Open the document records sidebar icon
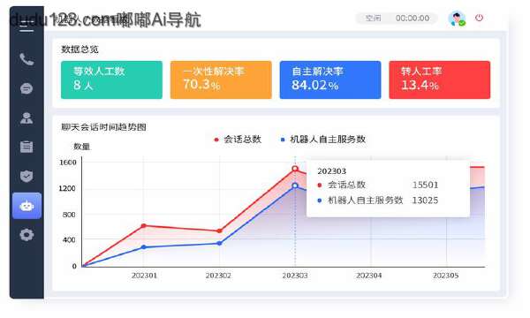Image resolution: width=530 pixels, height=318 pixels. coord(26,147)
